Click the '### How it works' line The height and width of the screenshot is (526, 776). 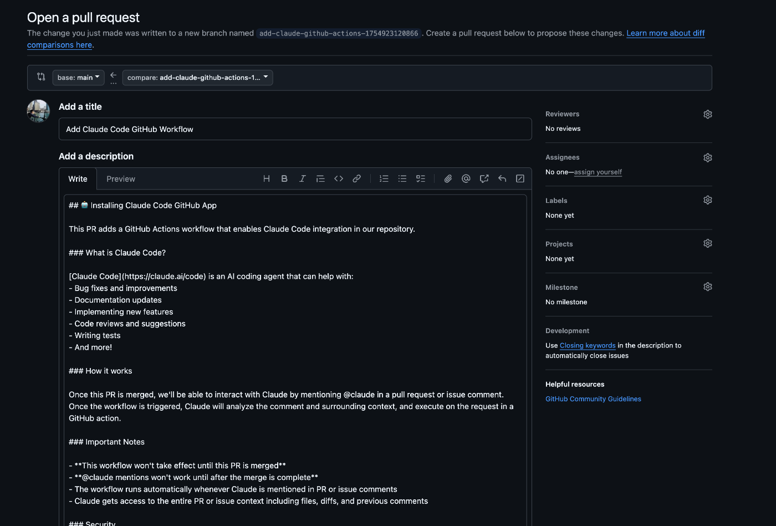tap(100, 371)
